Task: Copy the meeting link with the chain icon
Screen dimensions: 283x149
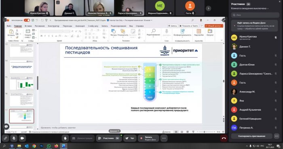Action: 5,138
